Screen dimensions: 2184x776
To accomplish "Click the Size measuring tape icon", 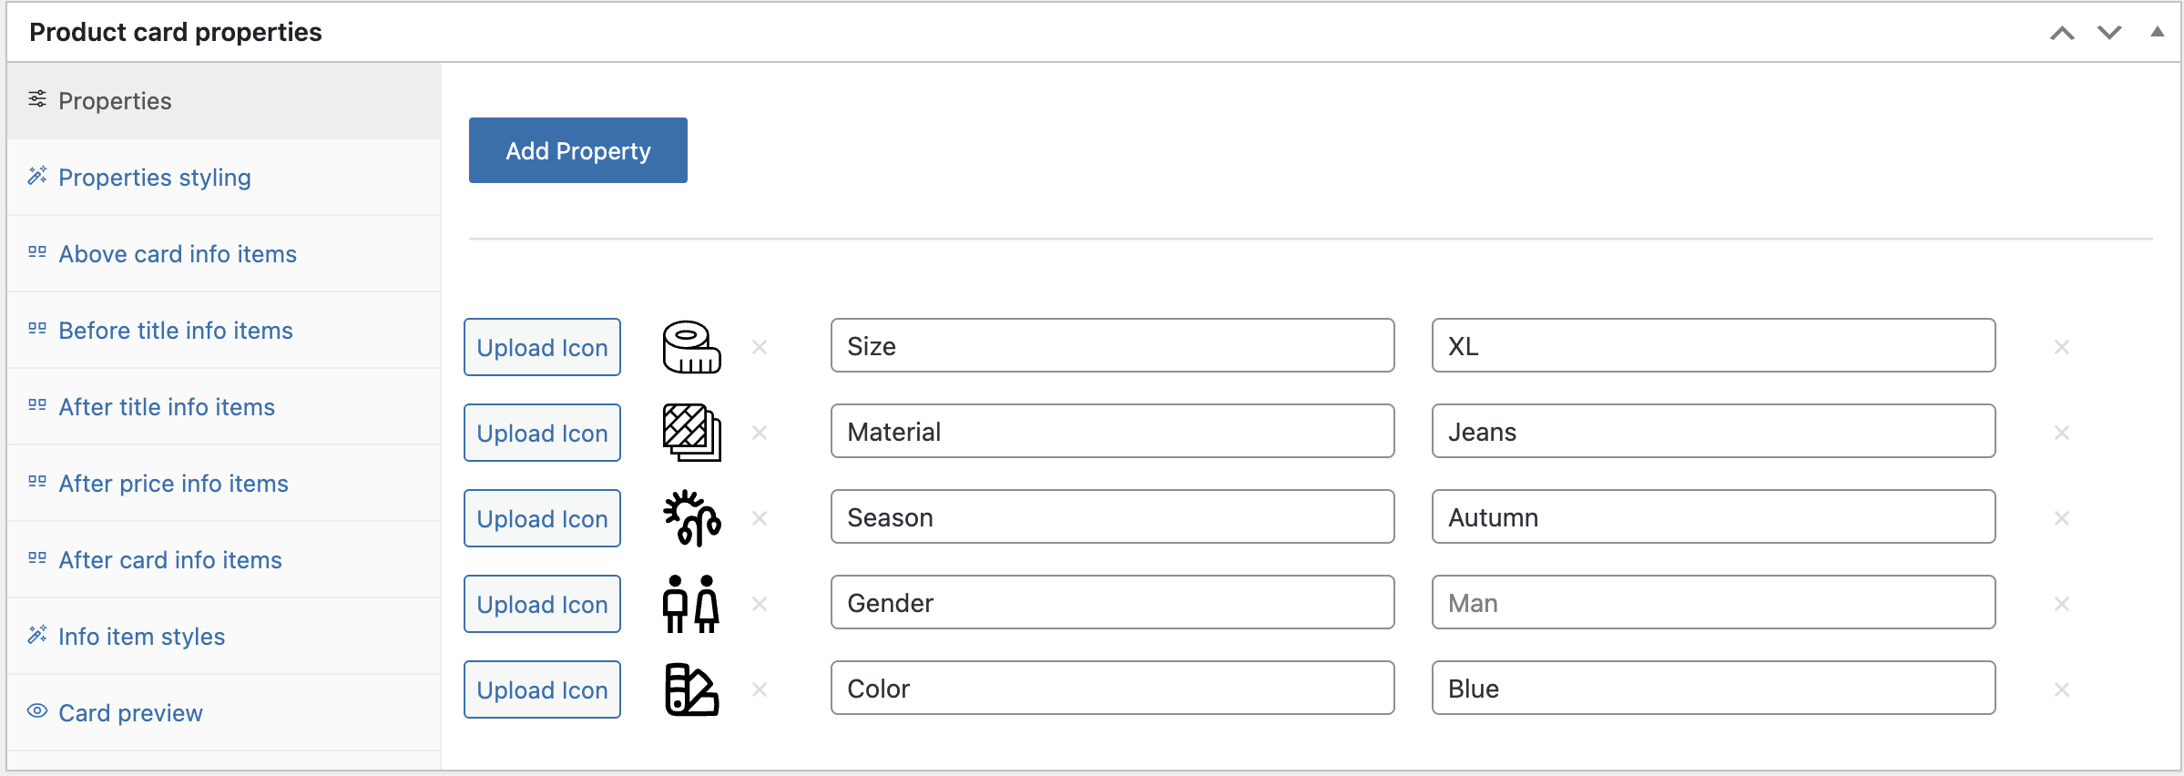I will tap(692, 347).
